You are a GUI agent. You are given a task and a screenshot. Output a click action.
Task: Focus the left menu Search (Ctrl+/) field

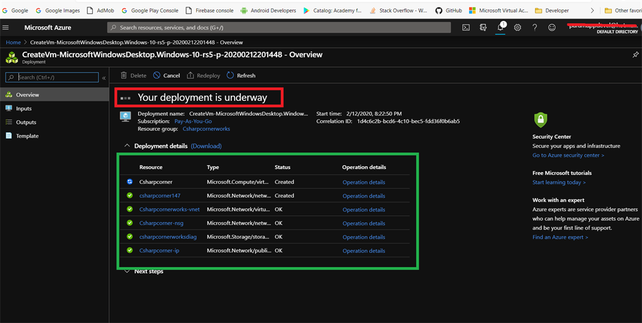(52, 77)
